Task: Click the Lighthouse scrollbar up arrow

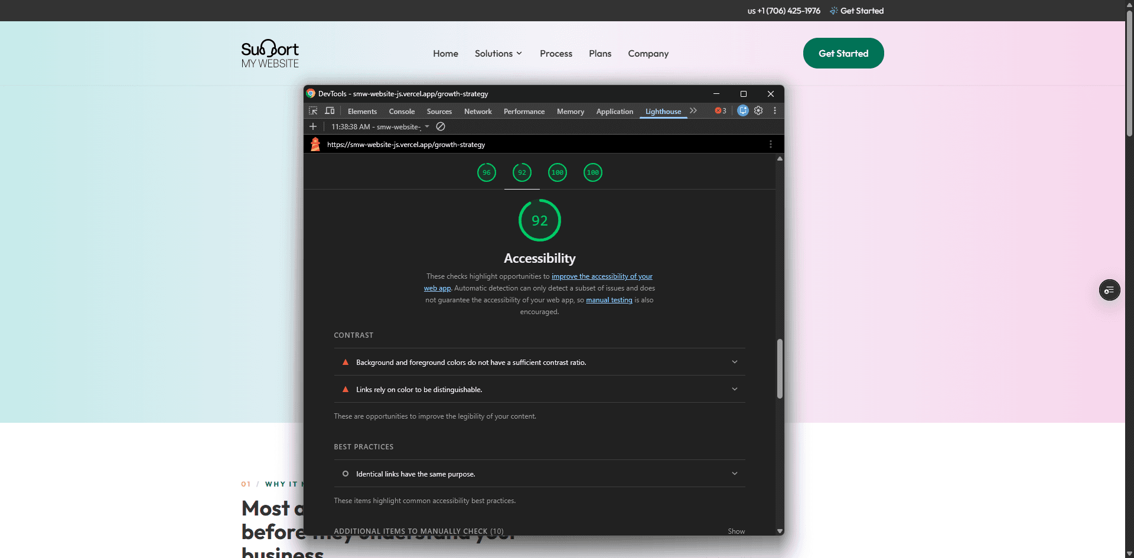Action: pyautogui.click(x=780, y=159)
